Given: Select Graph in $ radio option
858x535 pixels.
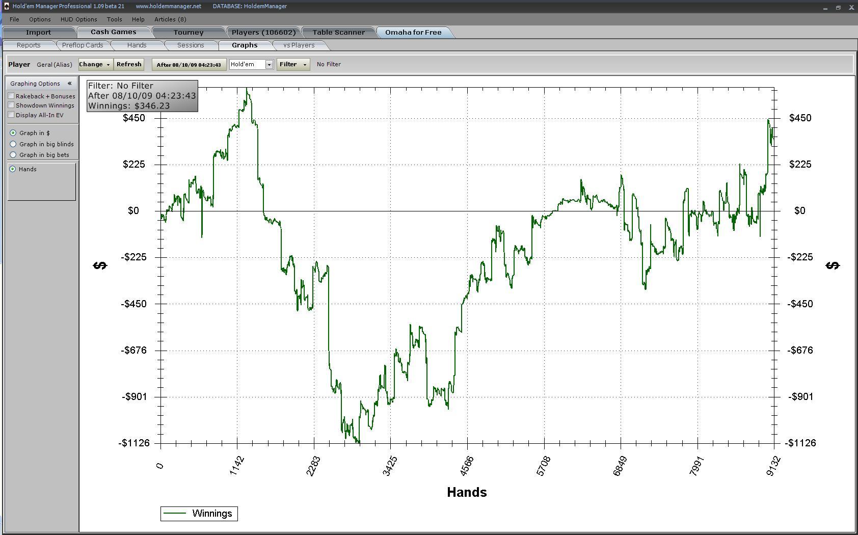Looking at the screenshot, I should coord(13,133).
